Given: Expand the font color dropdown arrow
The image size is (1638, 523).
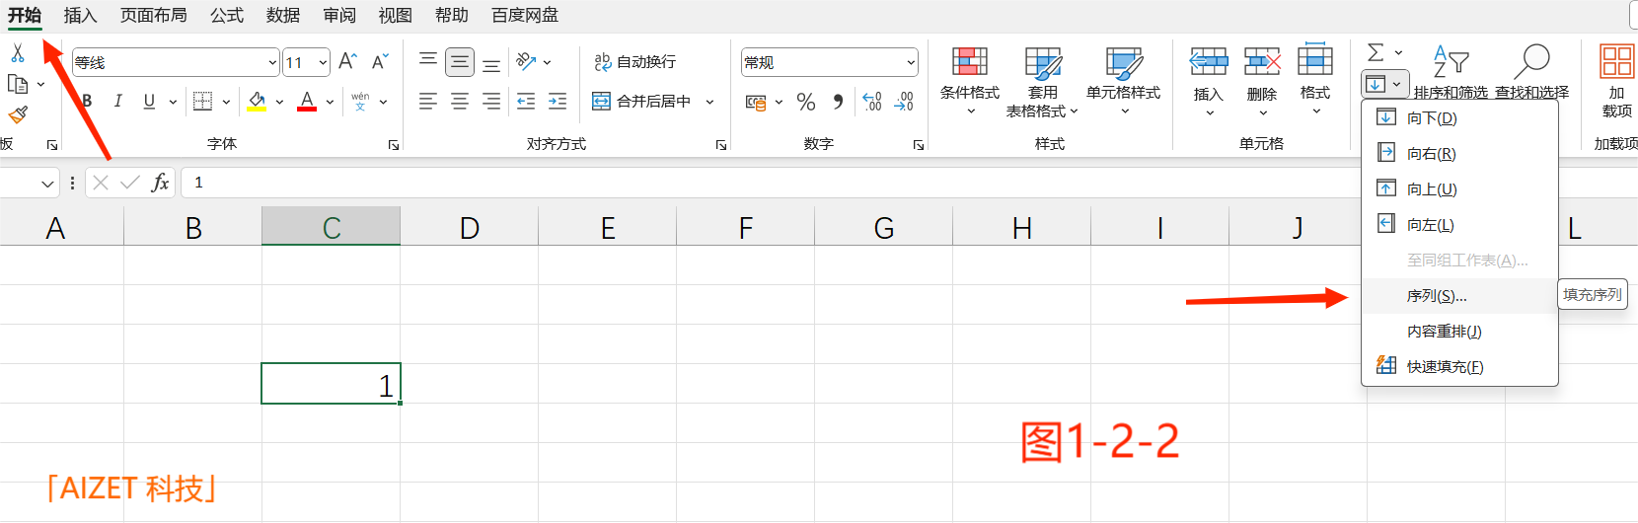Looking at the screenshot, I should (330, 101).
